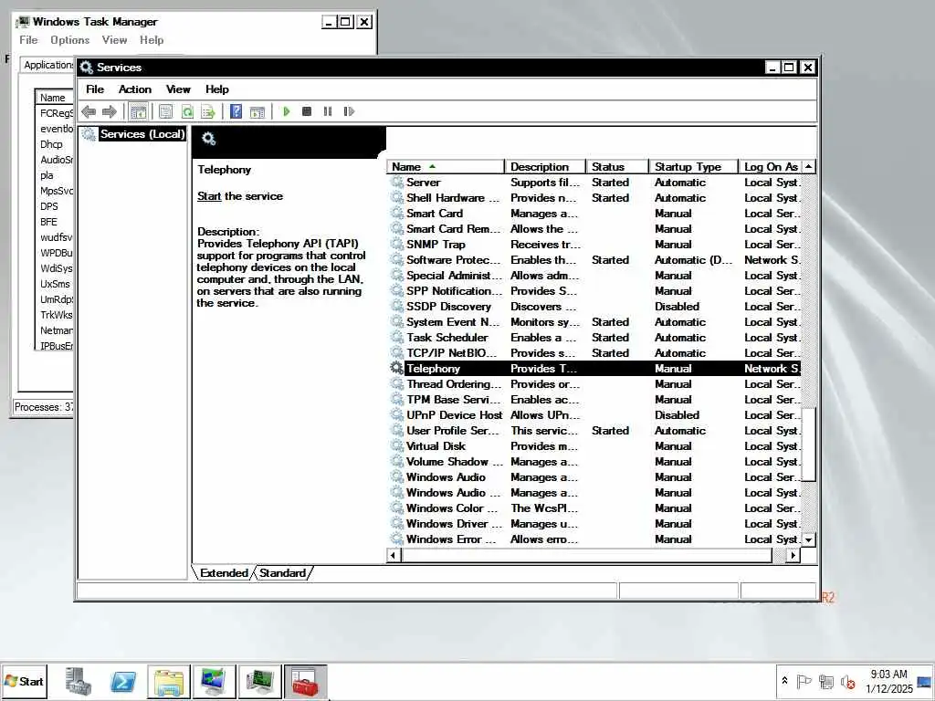
Task: Open the Help toolbar icon
Action: coord(236,111)
